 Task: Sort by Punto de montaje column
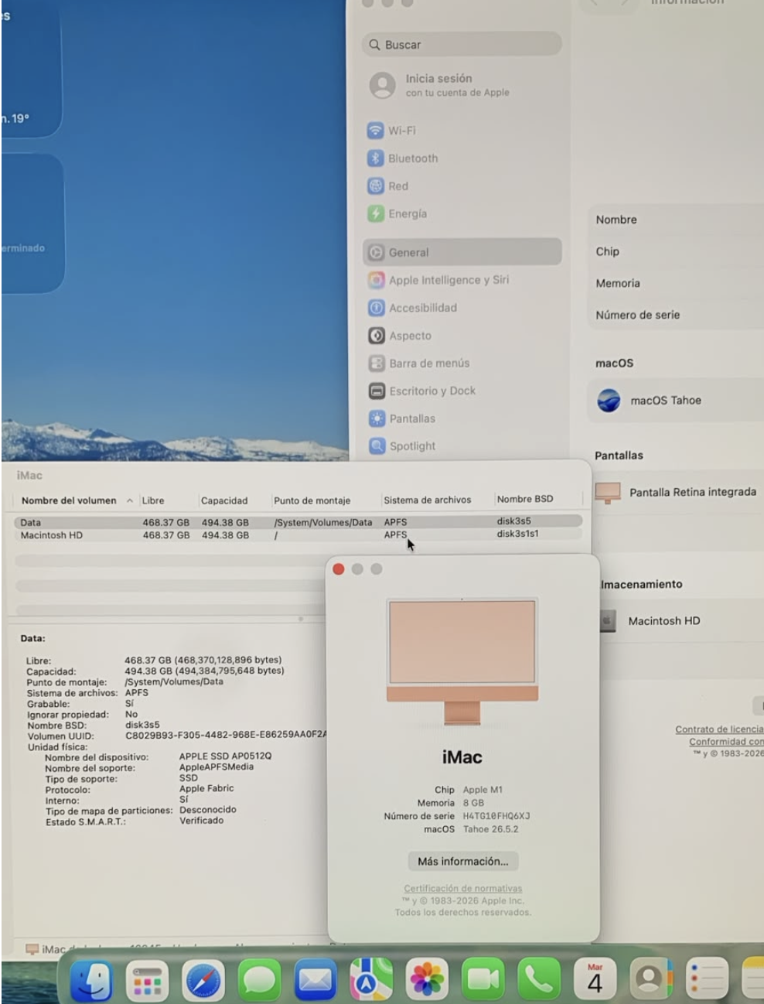[x=312, y=500]
